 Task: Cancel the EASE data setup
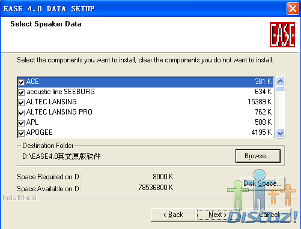tap(269, 215)
